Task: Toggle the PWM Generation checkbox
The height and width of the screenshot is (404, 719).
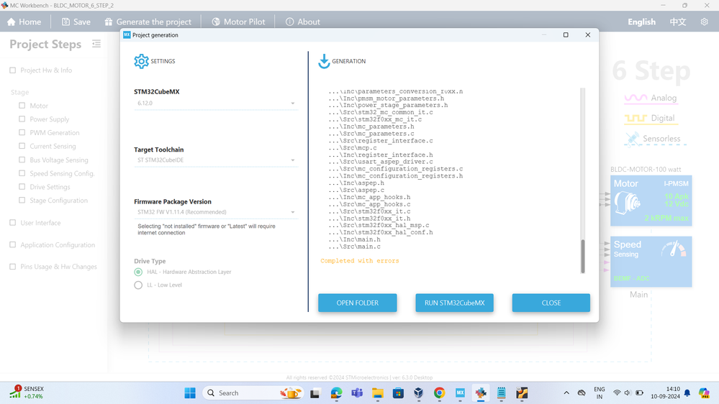Action: (x=22, y=132)
